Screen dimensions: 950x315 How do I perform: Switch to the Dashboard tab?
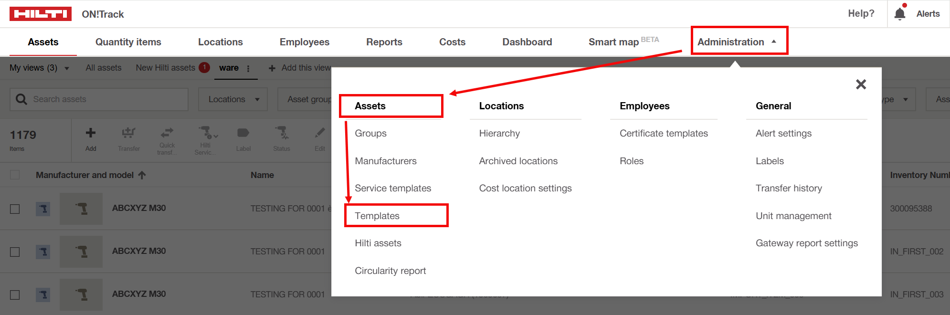(527, 42)
